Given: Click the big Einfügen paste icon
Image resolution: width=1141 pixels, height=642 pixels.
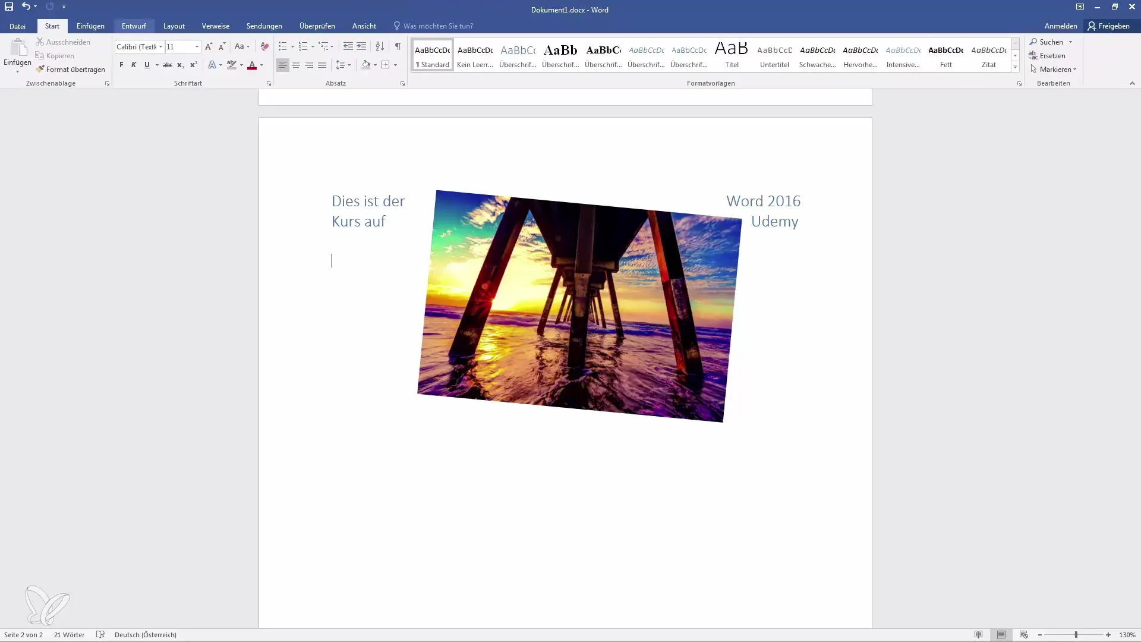Looking at the screenshot, I should [18, 48].
